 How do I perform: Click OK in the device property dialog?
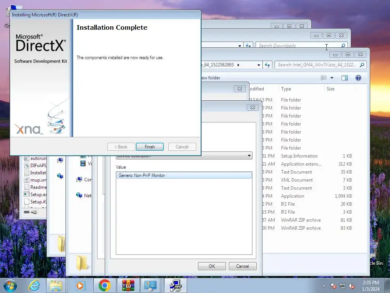pyautogui.click(x=212, y=266)
